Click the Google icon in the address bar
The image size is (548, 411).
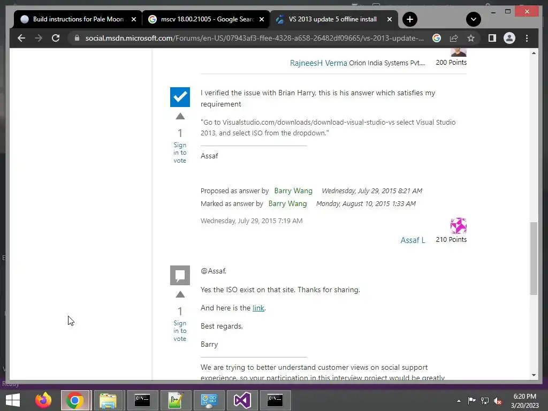pos(437,38)
